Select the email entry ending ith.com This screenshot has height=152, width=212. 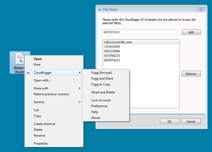141,42
